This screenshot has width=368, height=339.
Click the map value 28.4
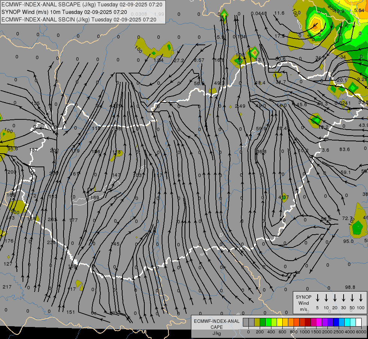pos(282,128)
